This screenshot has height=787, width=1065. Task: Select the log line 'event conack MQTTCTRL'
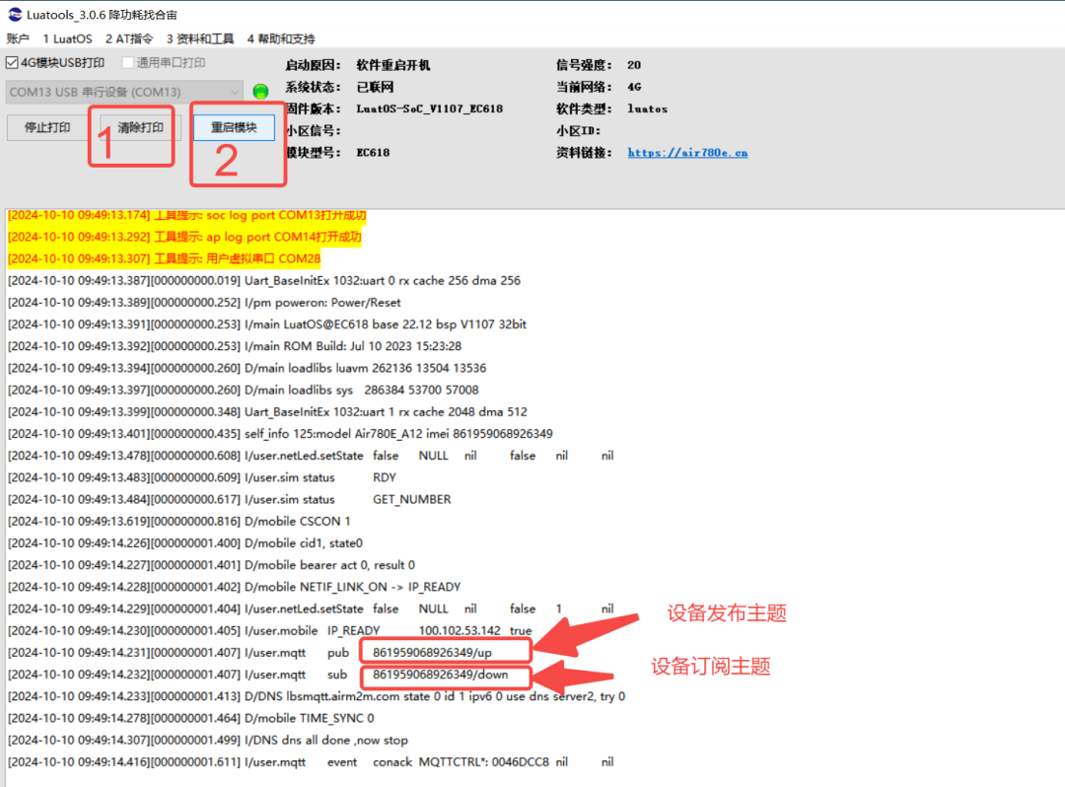pyautogui.click(x=311, y=762)
